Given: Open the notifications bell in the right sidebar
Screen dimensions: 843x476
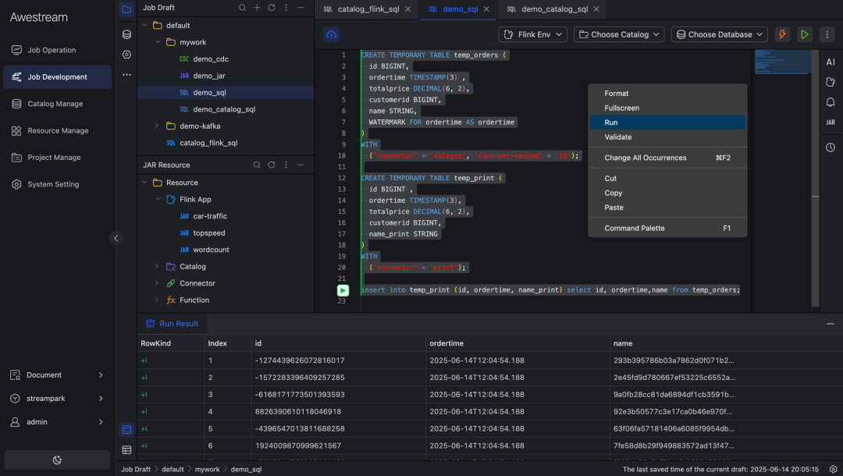Looking at the screenshot, I should click(831, 102).
